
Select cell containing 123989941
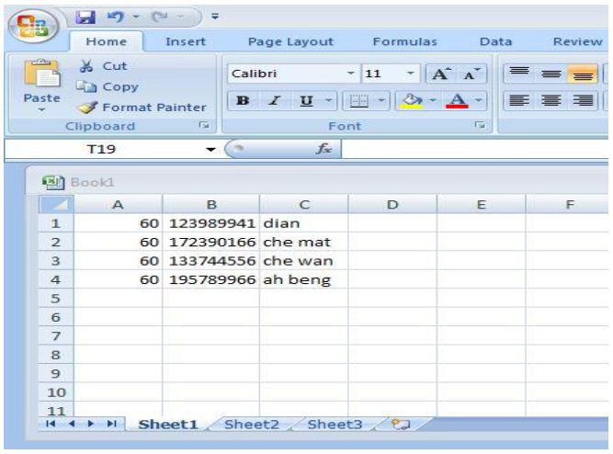211,223
